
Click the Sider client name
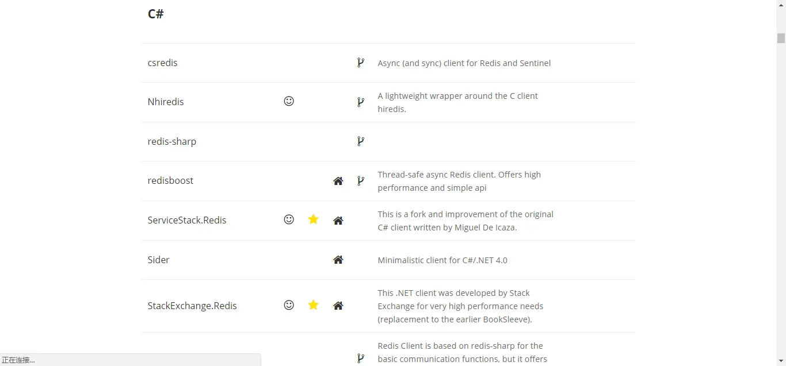click(x=158, y=260)
